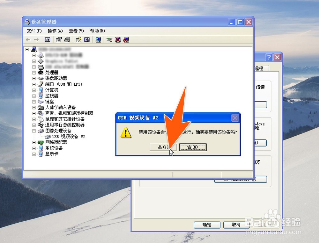Select the 鼠标和其它指针设备 tree label
Viewport: 319px width, 243px height.
[x=65, y=119]
